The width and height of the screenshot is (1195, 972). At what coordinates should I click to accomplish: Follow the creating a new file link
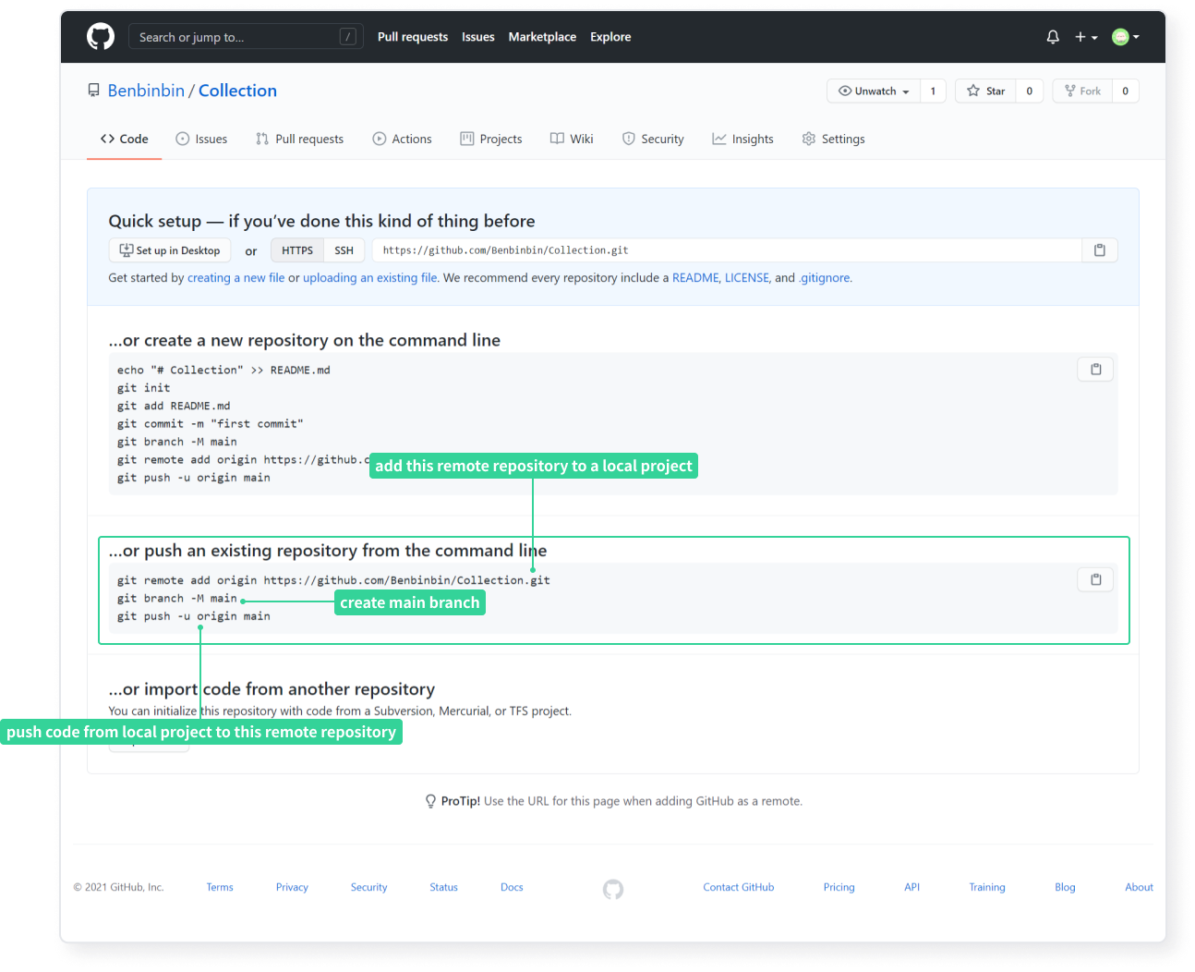pos(236,278)
